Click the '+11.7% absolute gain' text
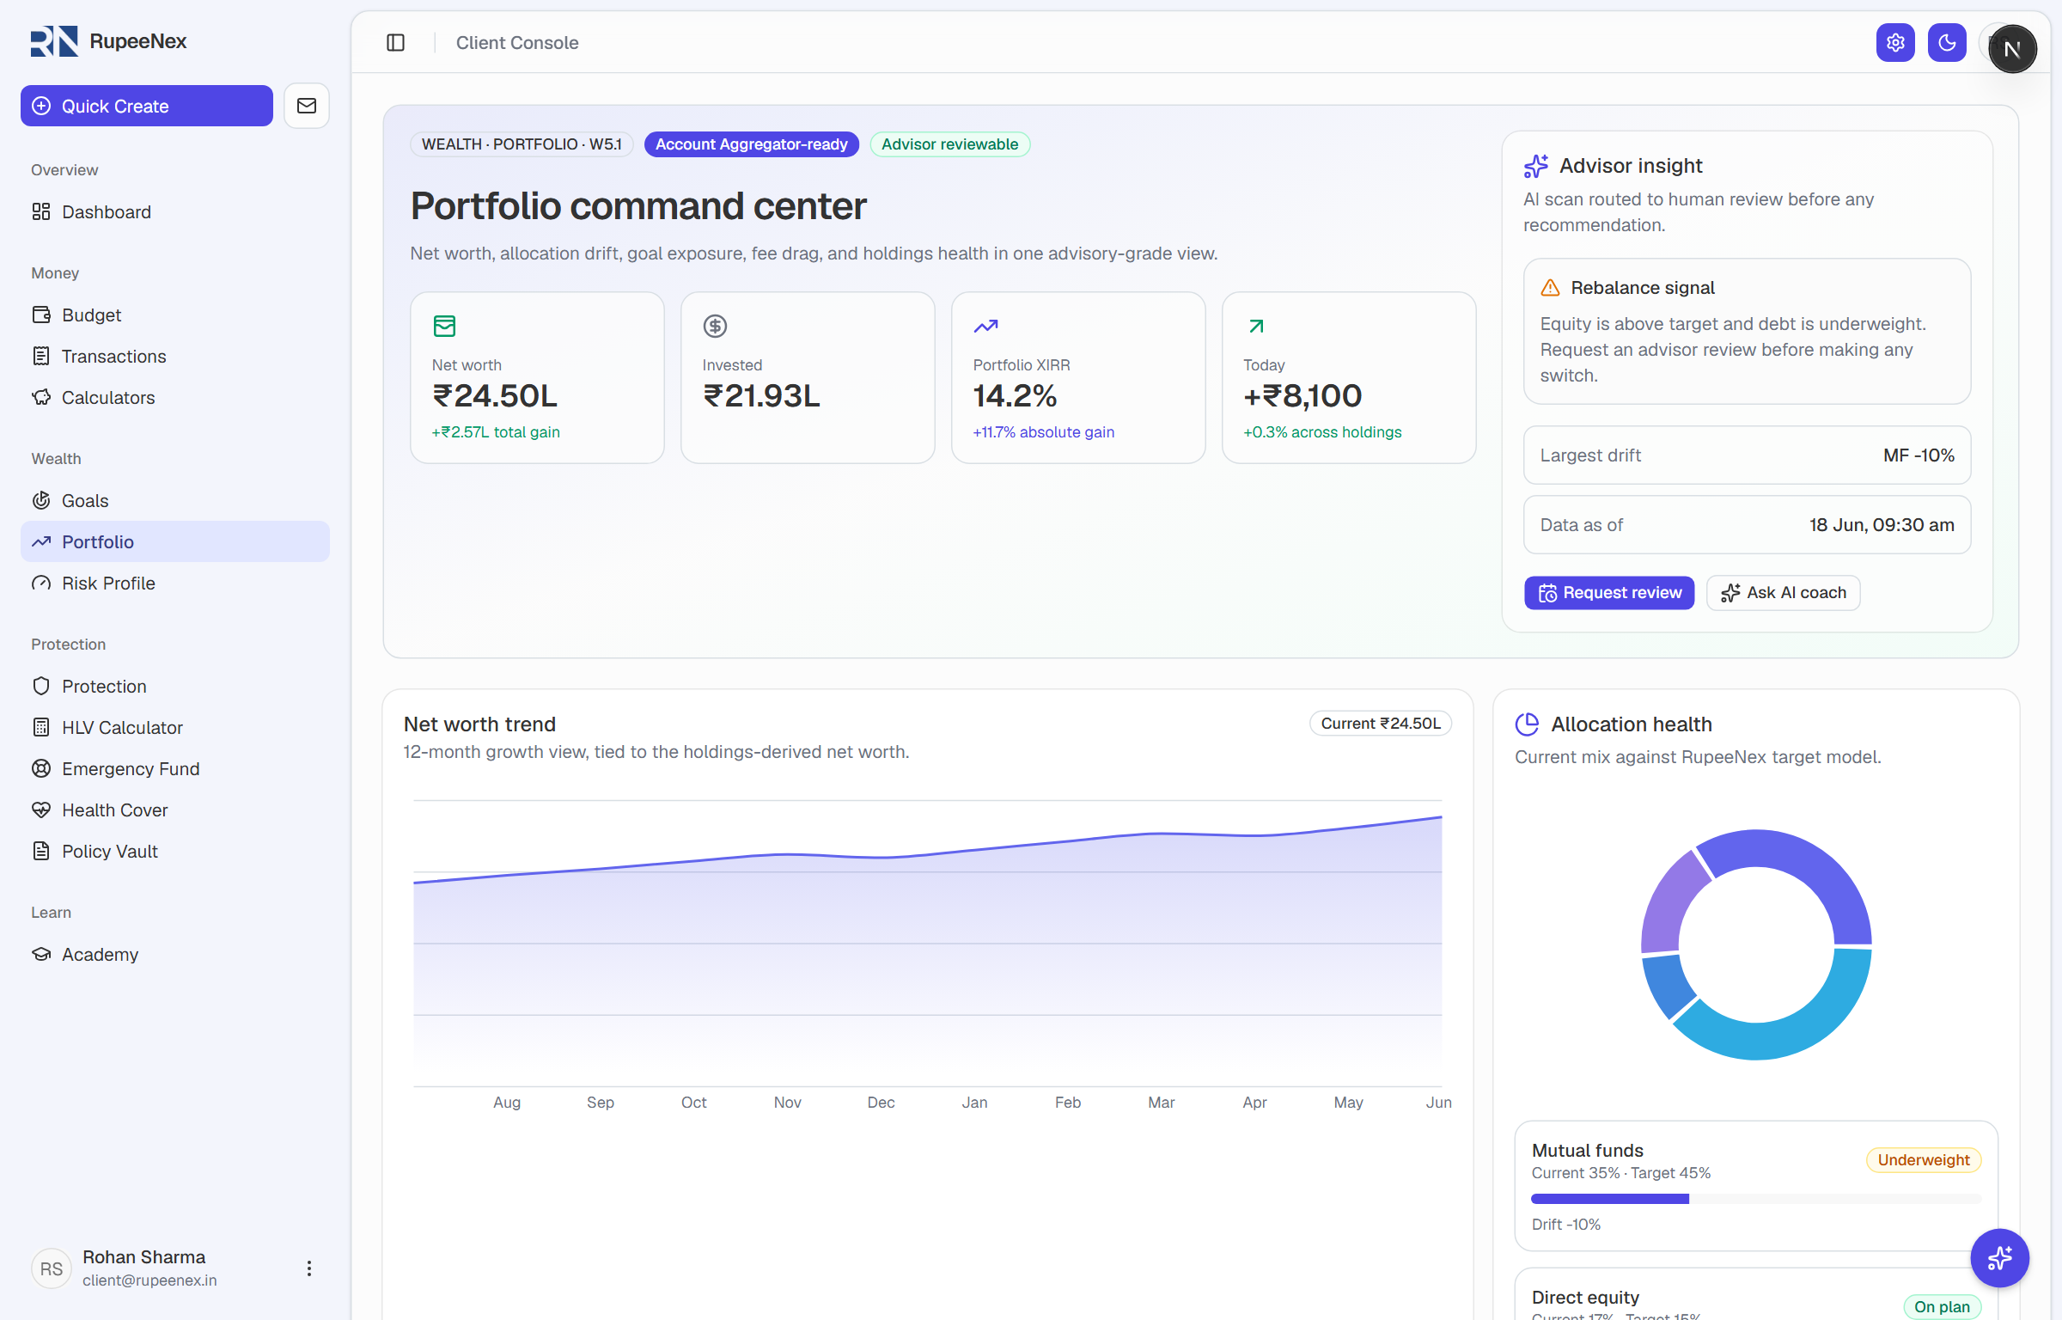 [1043, 432]
